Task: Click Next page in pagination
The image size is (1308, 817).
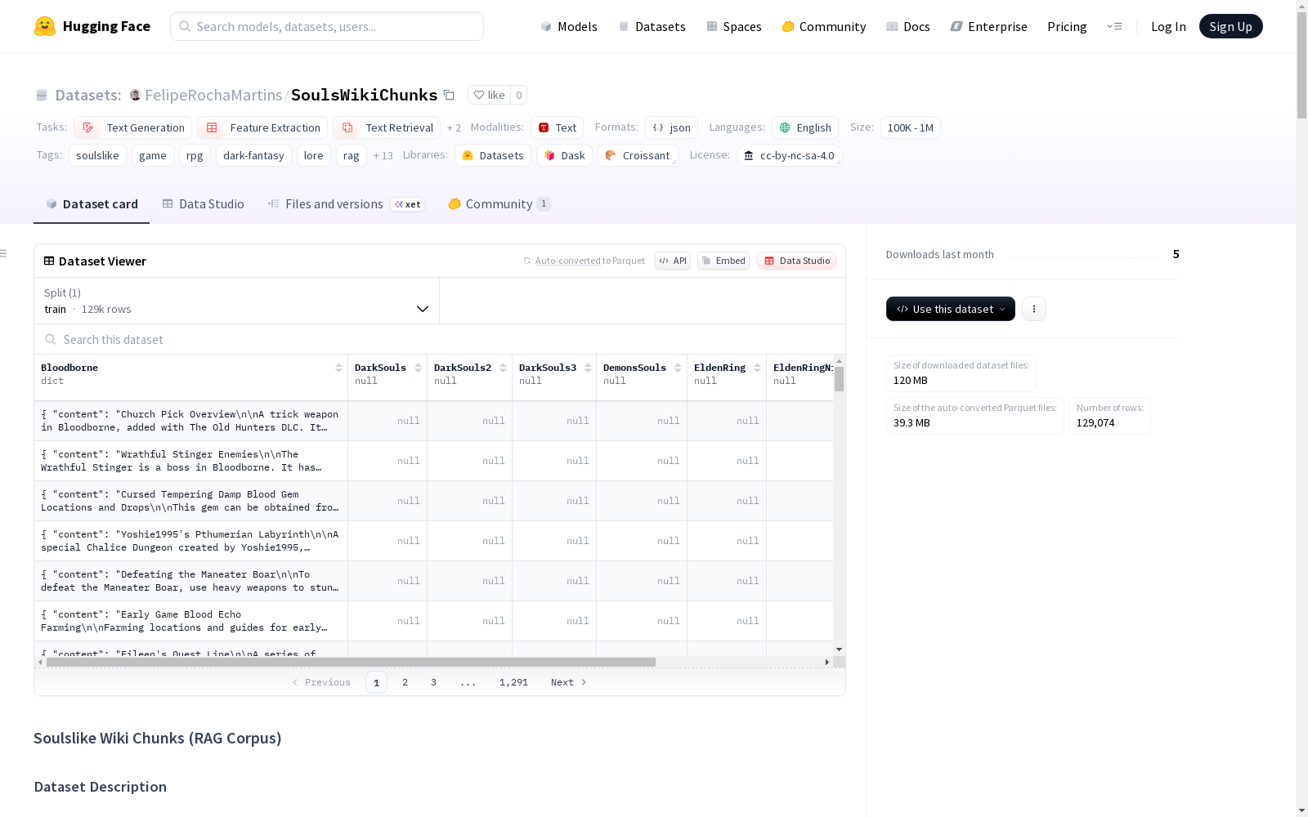Action: point(568,682)
